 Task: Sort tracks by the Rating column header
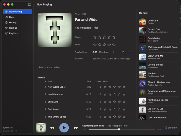(105, 81)
